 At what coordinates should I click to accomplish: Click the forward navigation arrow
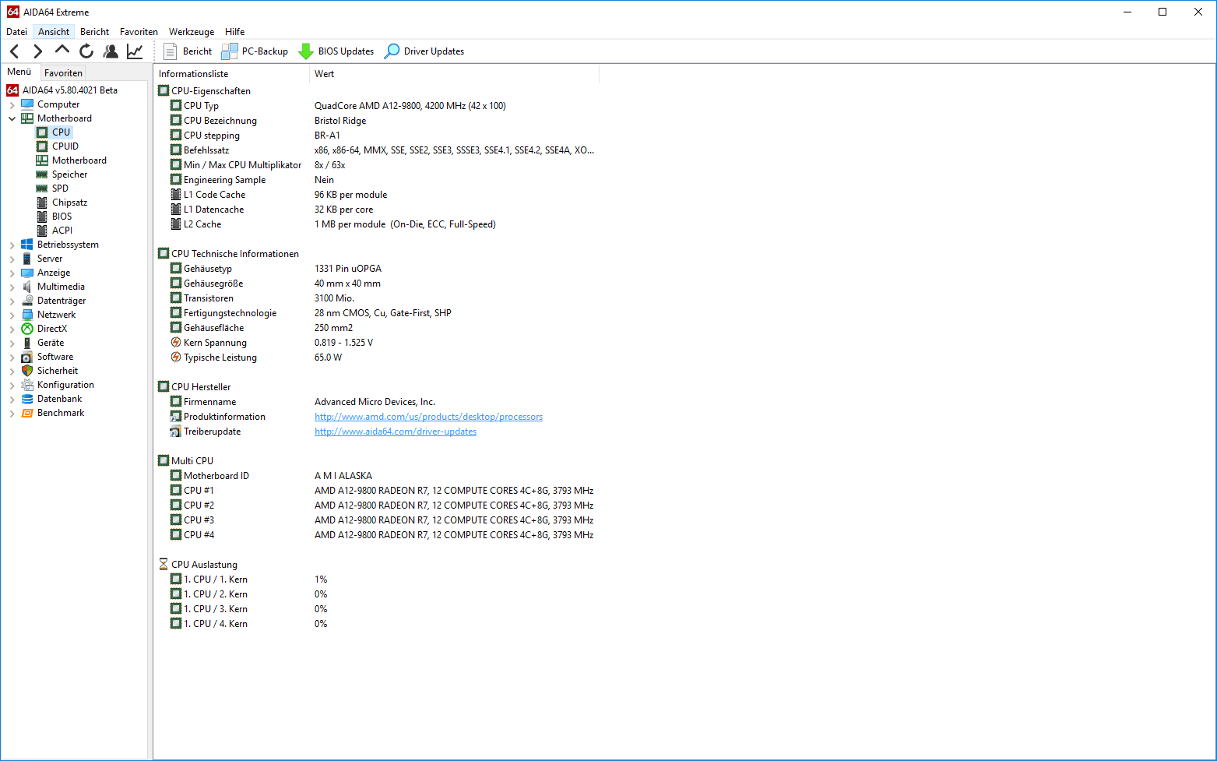(37, 51)
